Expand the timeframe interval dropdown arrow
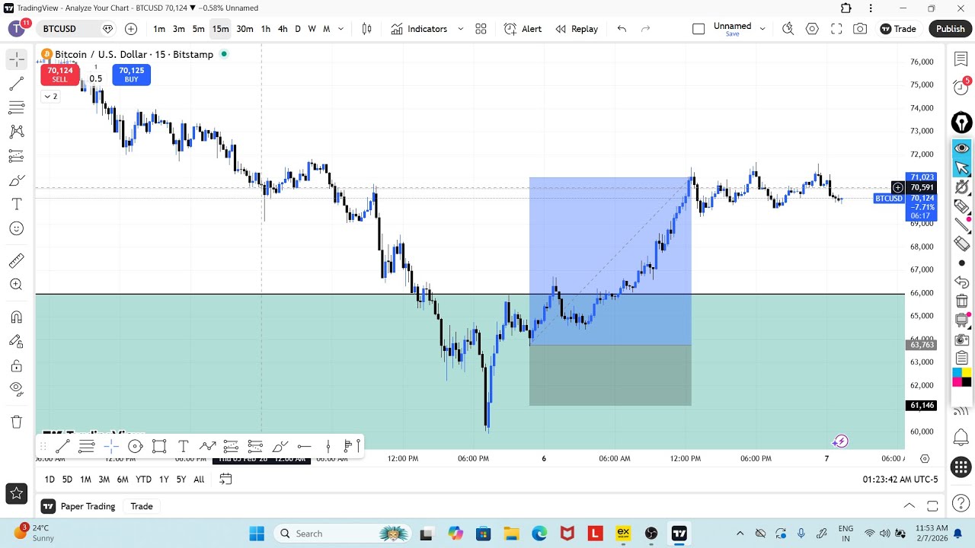Screen dimensions: 975x548 [x=340, y=29]
